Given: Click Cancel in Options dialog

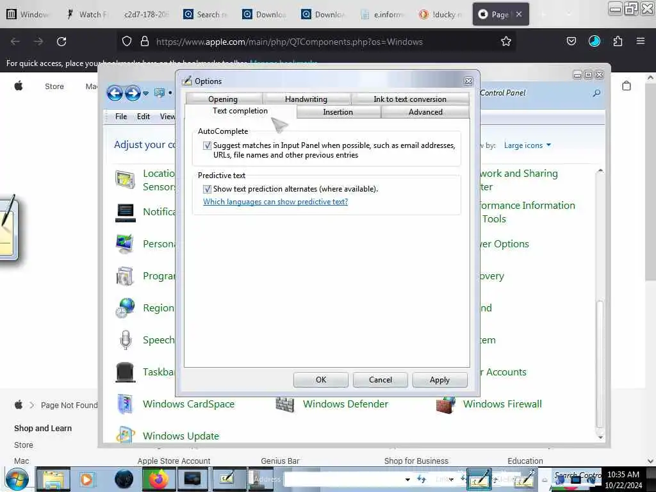Looking at the screenshot, I should [x=381, y=380].
